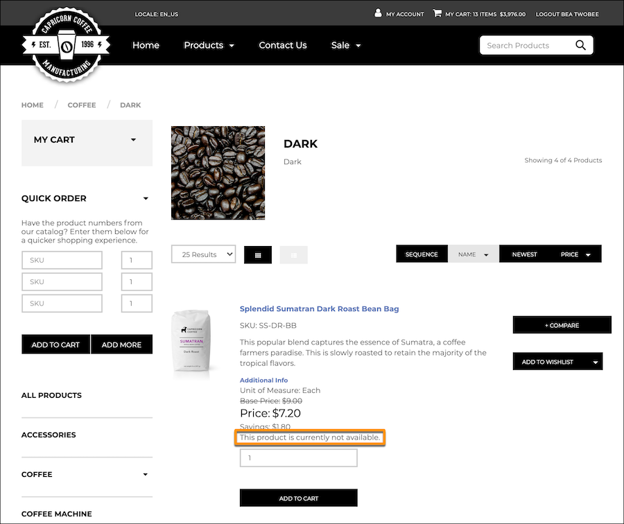The width and height of the screenshot is (624, 524).
Task: Click the first SKU input field
Action: pos(62,260)
